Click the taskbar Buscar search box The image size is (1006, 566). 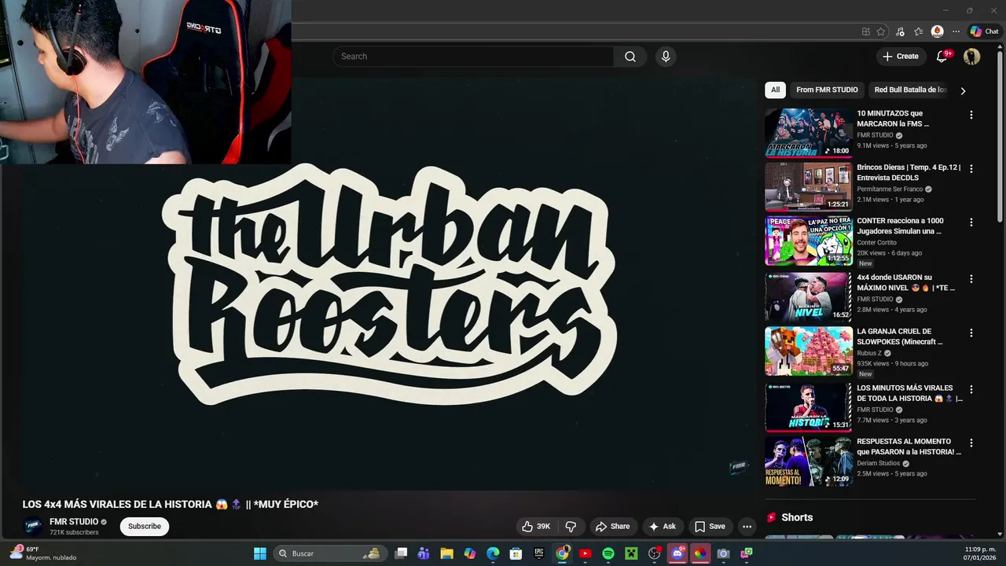329,553
